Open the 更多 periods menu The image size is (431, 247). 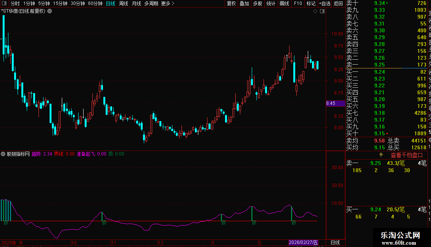[x=168, y=3]
